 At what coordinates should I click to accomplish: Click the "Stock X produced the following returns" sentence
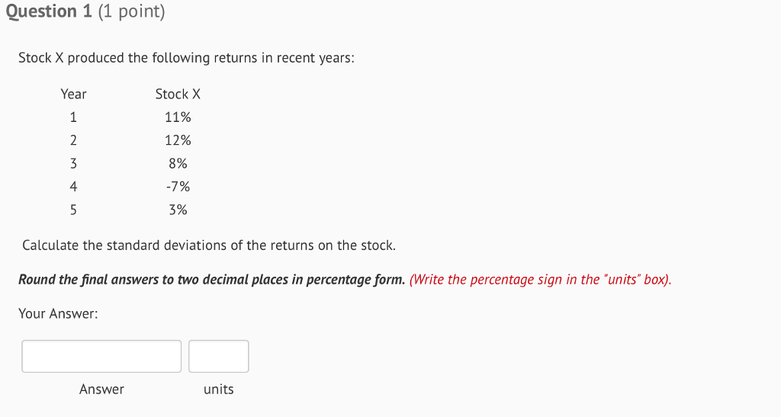coord(186,58)
